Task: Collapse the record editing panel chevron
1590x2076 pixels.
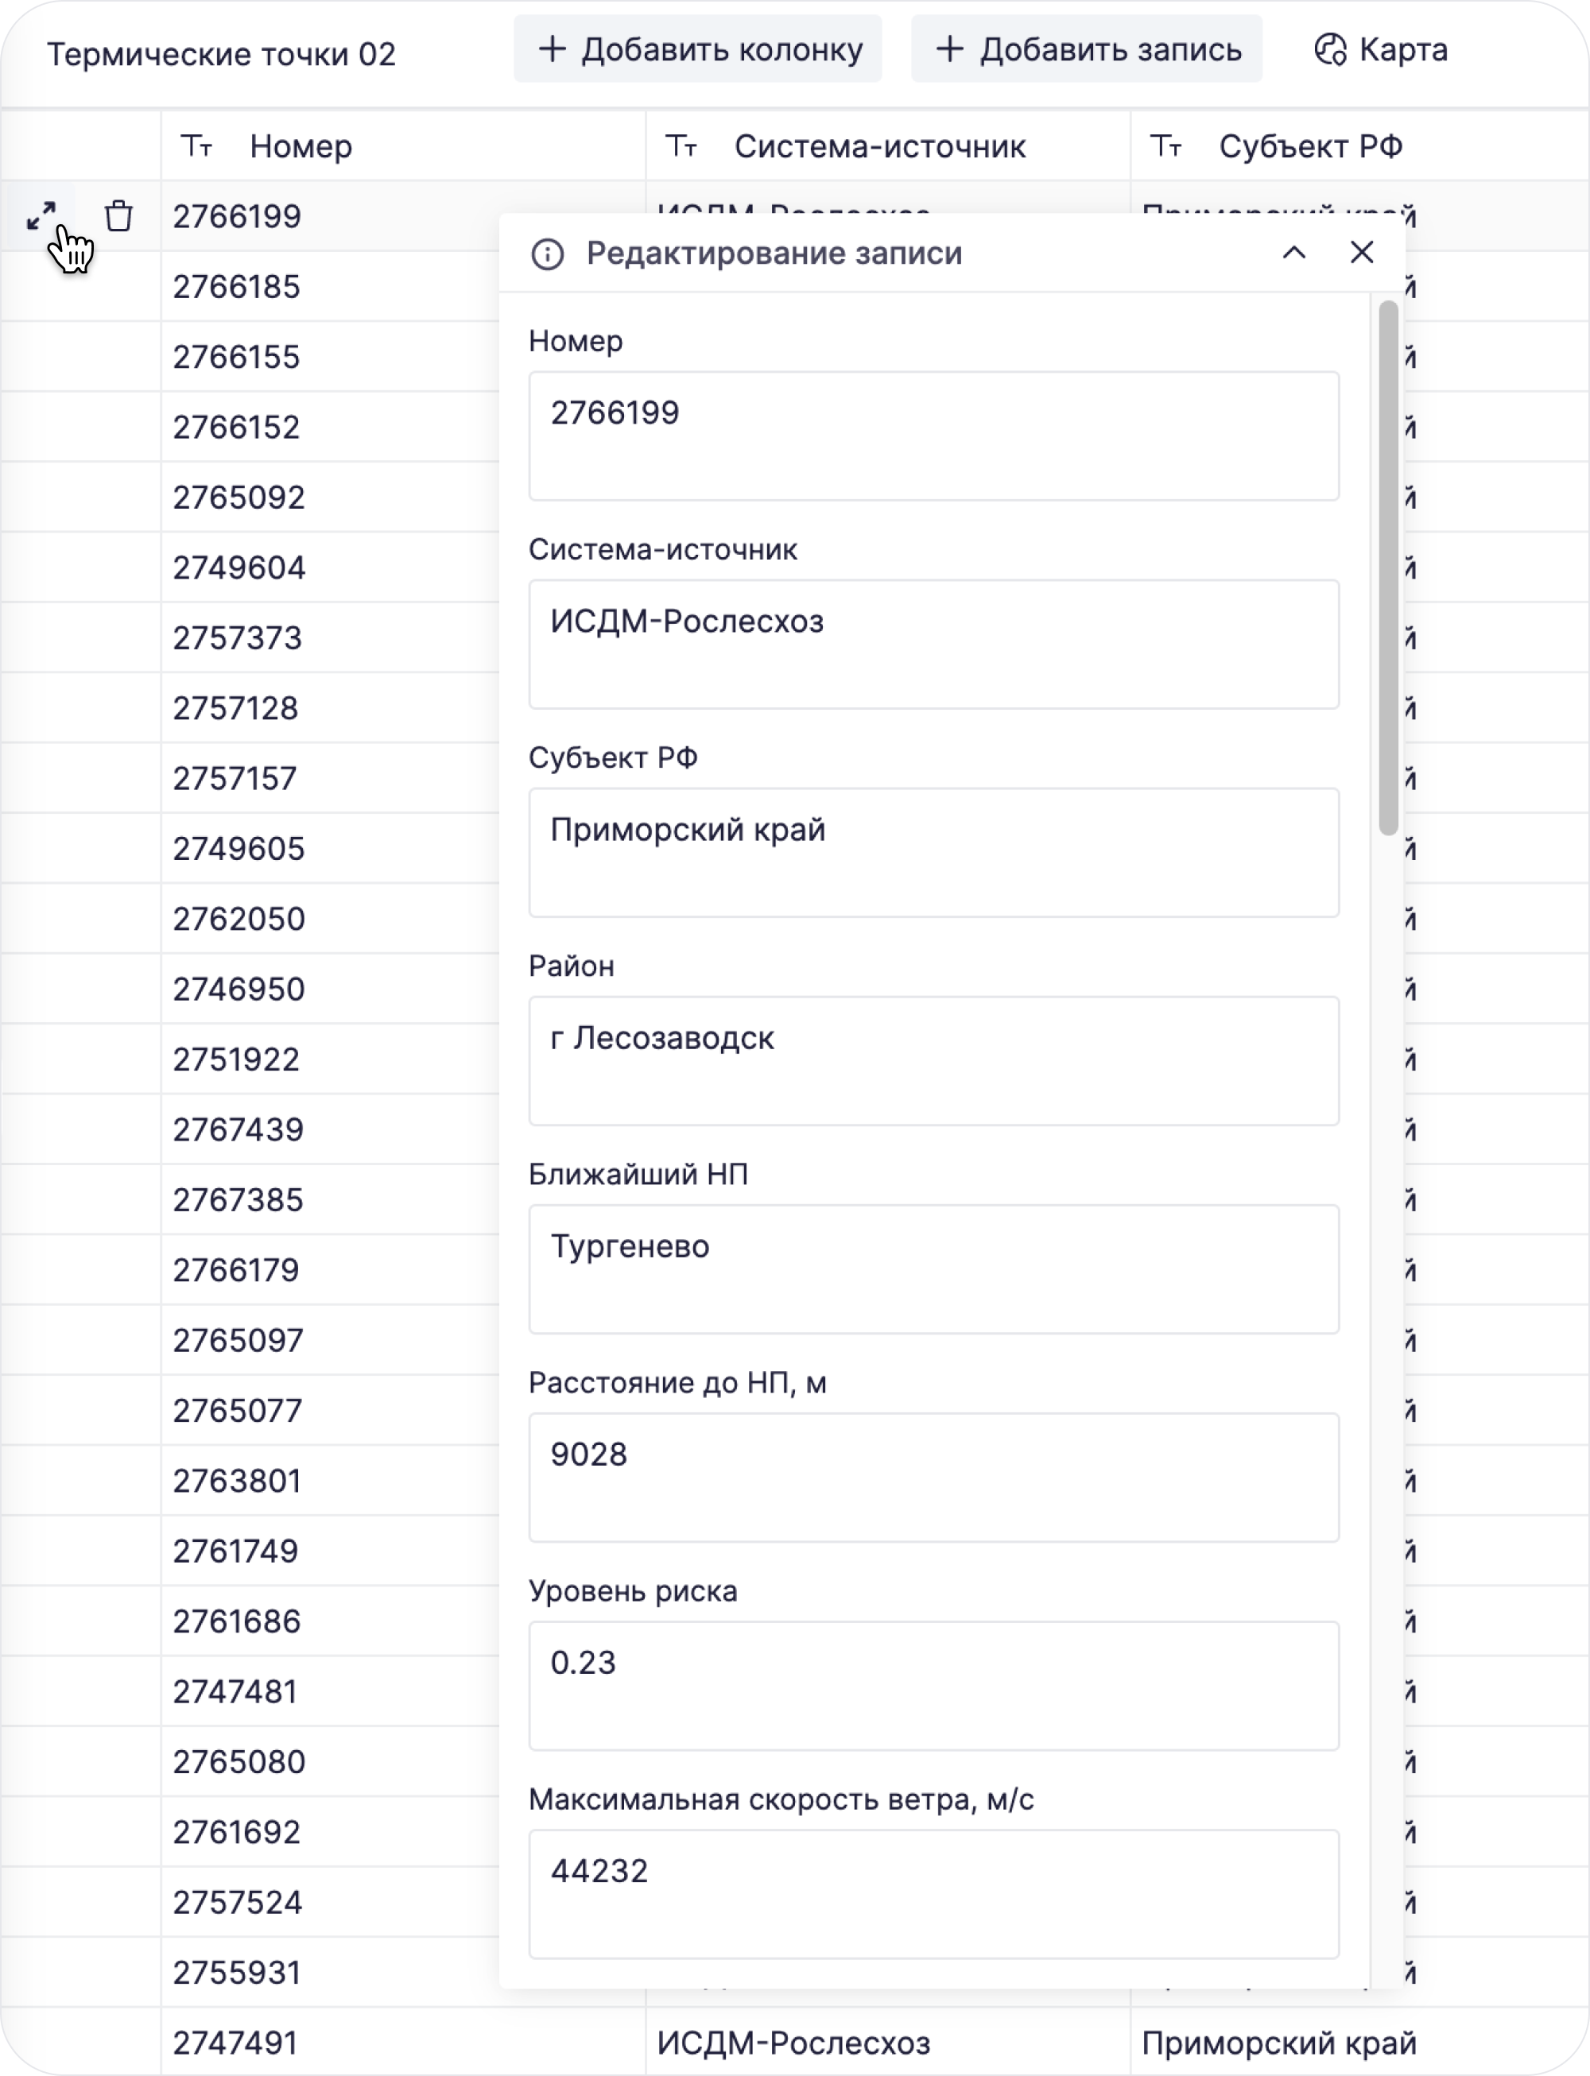Action: click(1293, 253)
